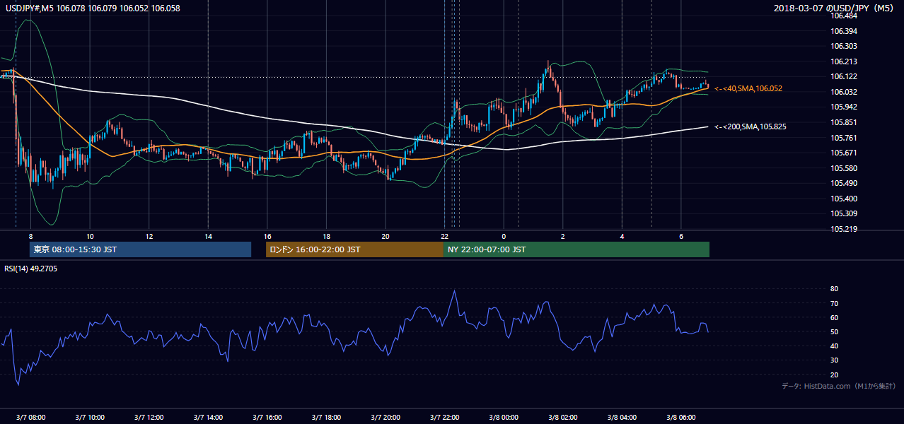Click hour tick 18 under price chart
The image size is (904, 424).
tap(326, 236)
